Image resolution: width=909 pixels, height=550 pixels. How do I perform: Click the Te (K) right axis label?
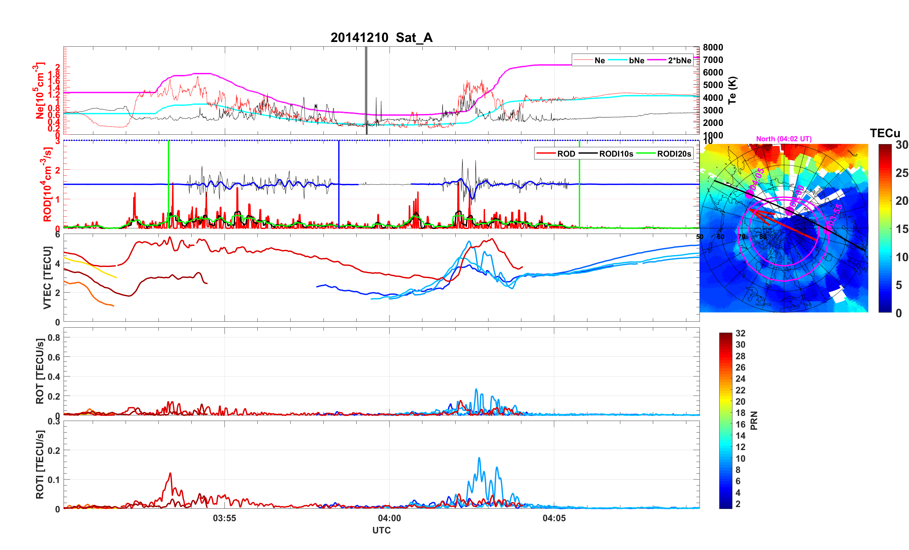[x=732, y=91]
